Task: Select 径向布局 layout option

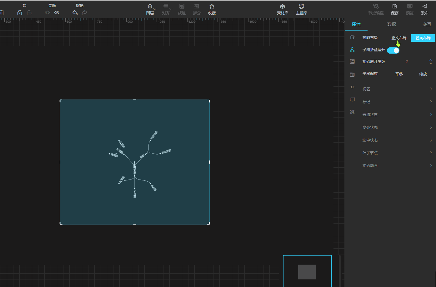Action: (x=423, y=38)
